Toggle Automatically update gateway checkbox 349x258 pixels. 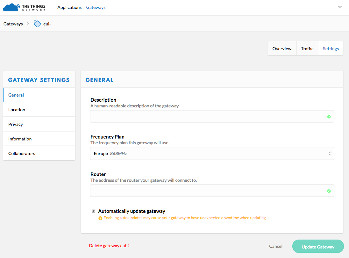pyautogui.click(x=93, y=211)
